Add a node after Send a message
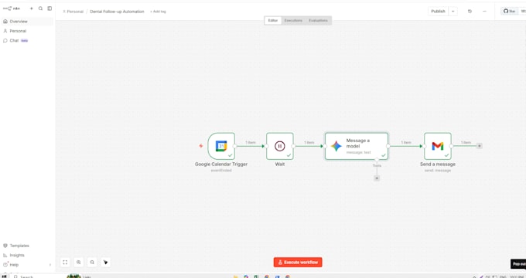Viewport: 526px width, 278px height. pos(480,146)
